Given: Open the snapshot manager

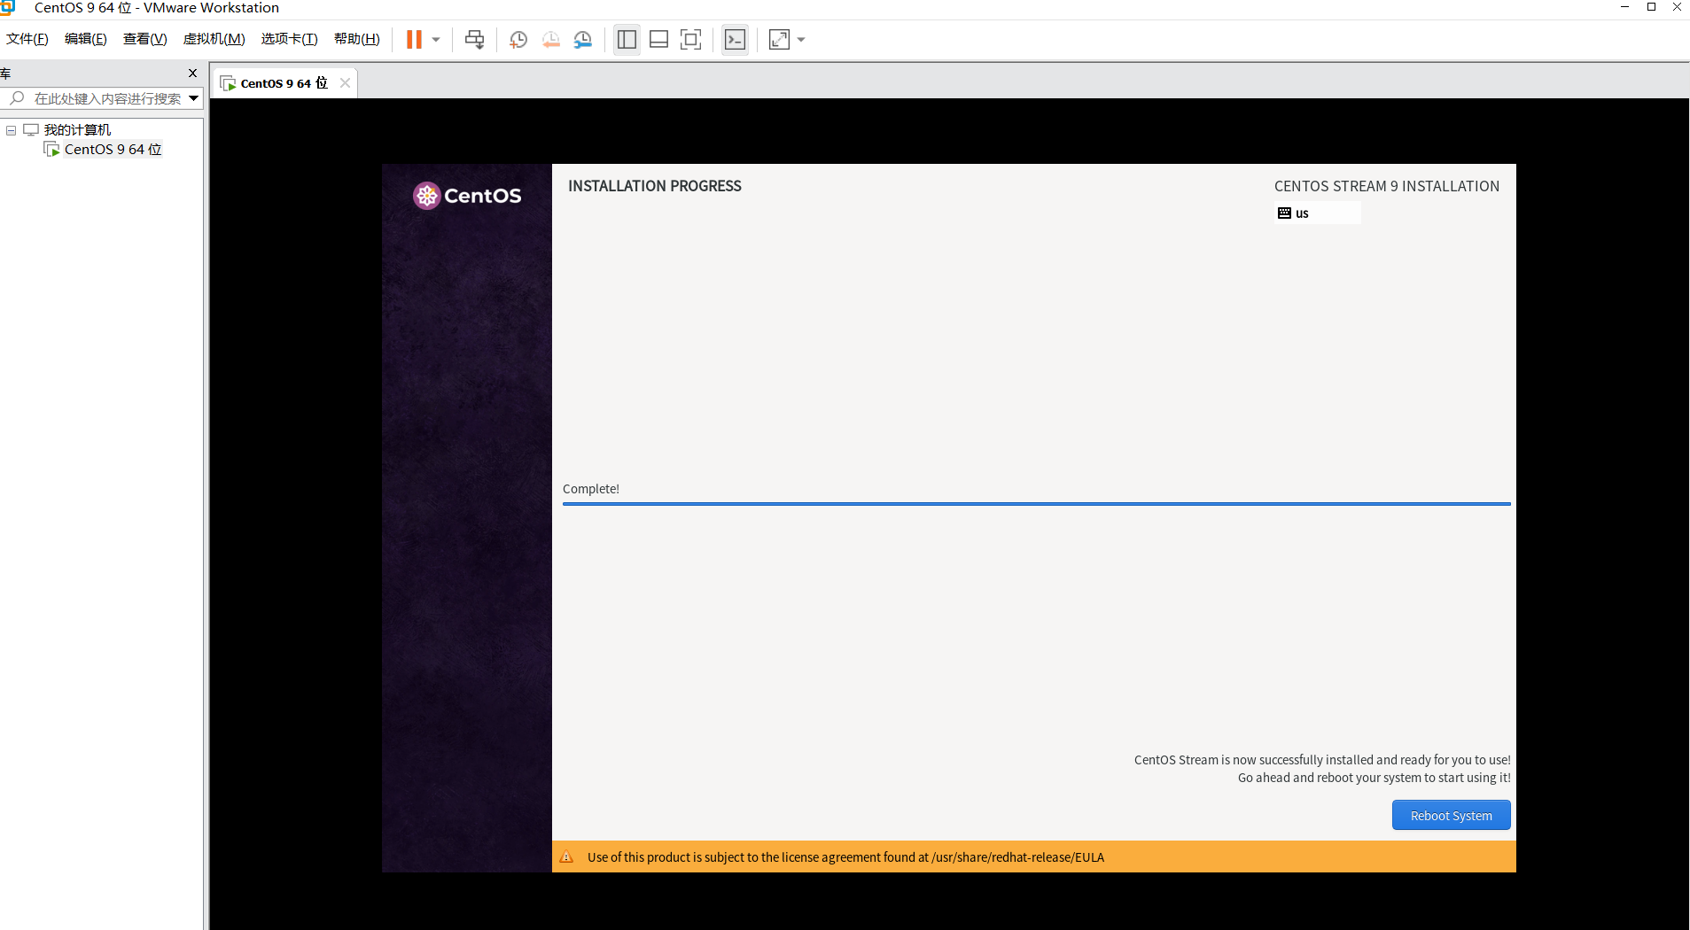Looking at the screenshot, I should (582, 40).
